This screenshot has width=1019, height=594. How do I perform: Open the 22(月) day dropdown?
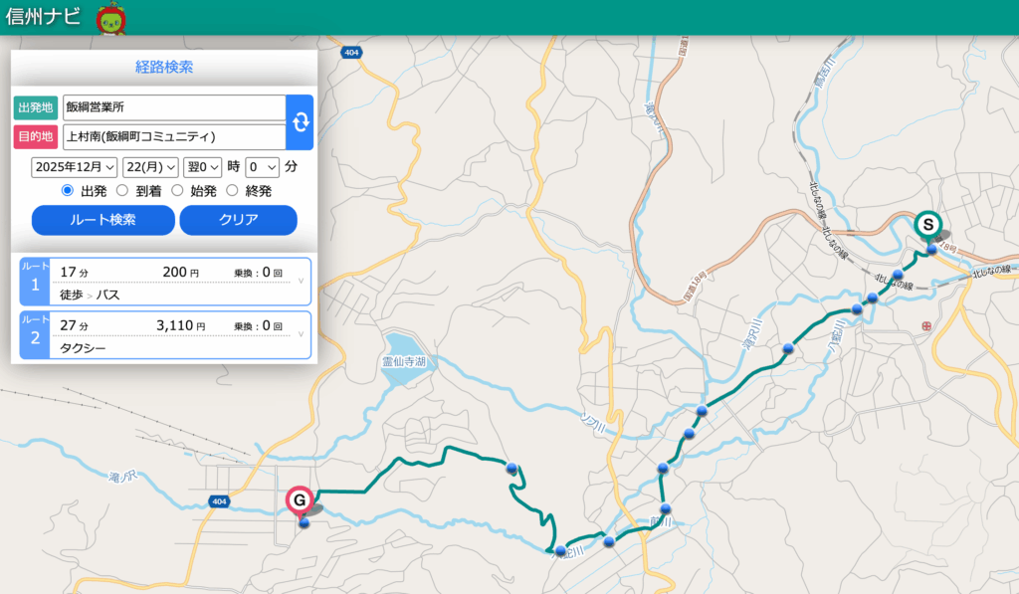tap(150, 166)
